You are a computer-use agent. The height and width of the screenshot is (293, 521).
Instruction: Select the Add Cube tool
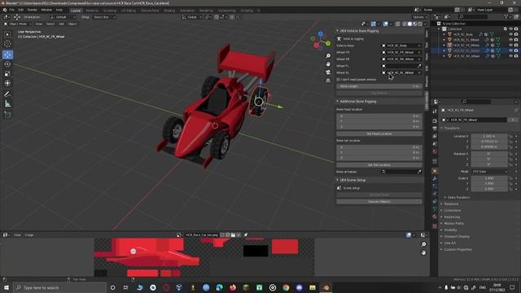pos(7,115)
